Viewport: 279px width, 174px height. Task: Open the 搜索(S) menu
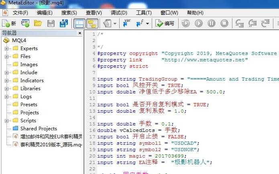click(x=69, y=13)
